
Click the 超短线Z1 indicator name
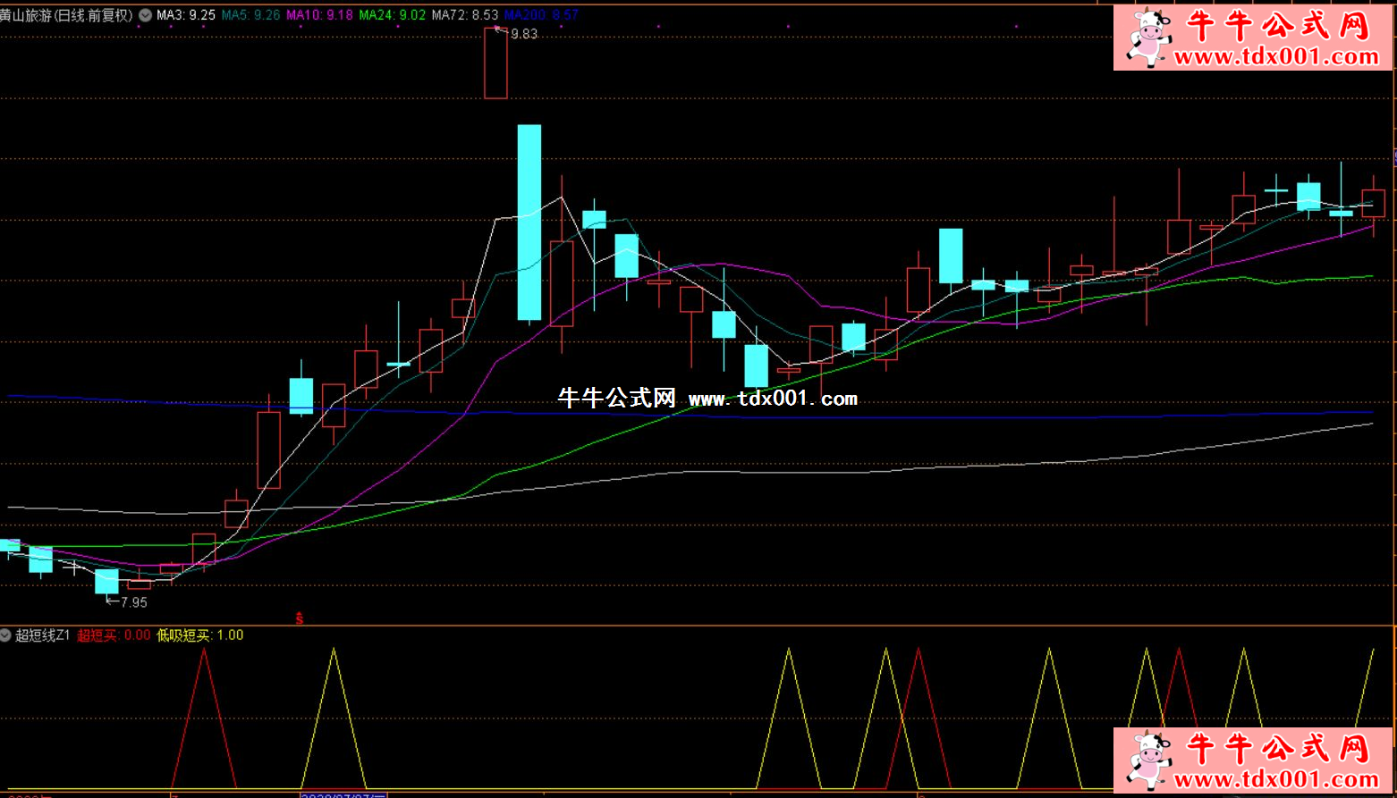[42, 635]
